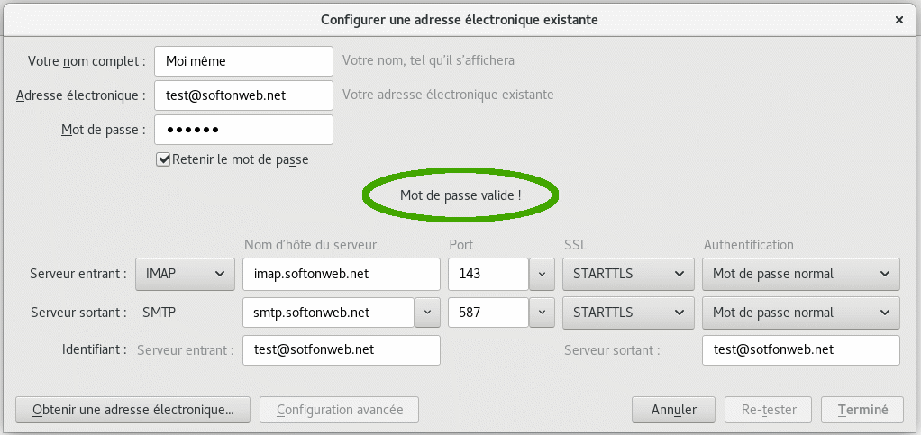Viewport: 921px width, 435px height.
Task: Open outgoing authentication method dropdown
Action: [800, 313]
